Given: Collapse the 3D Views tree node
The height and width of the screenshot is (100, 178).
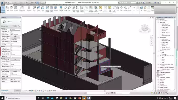Looking at the screenshot, I should pyautogui.click(x=158, y=51).
